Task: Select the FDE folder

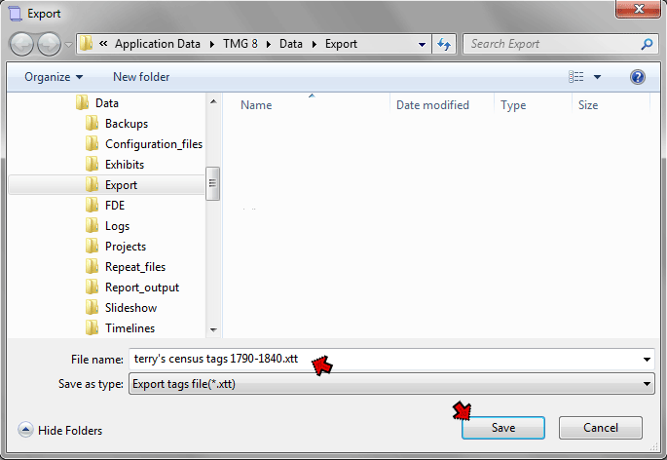Action: 115,206
